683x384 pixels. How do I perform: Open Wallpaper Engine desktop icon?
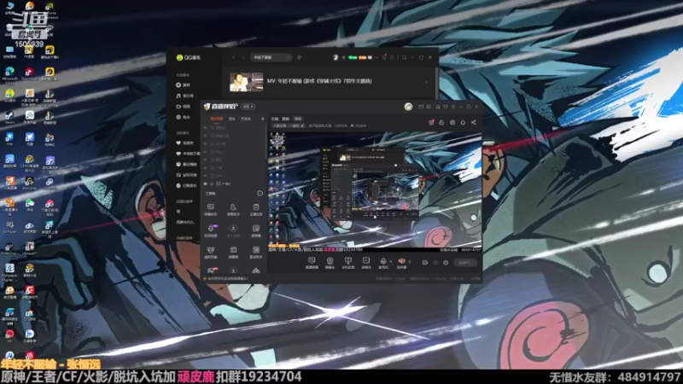click(x=9, y=271)
